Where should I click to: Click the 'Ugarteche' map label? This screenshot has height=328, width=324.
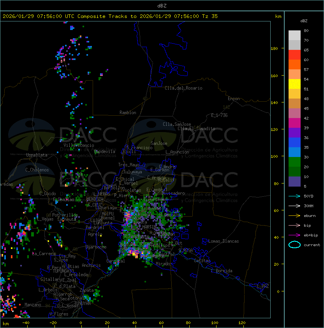point(96,247)
